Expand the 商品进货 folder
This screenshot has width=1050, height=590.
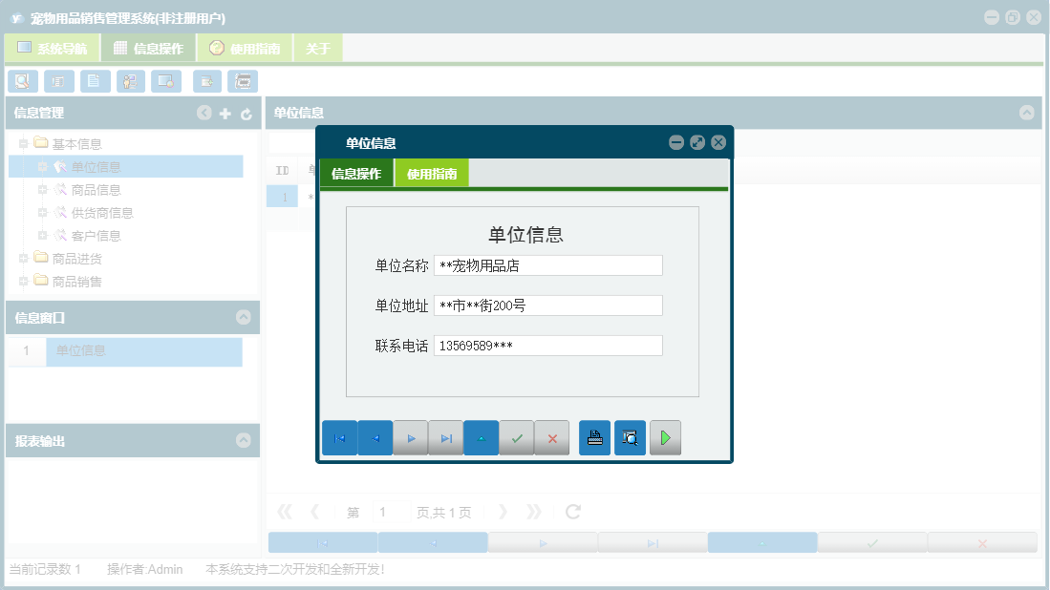click(25, 258)
